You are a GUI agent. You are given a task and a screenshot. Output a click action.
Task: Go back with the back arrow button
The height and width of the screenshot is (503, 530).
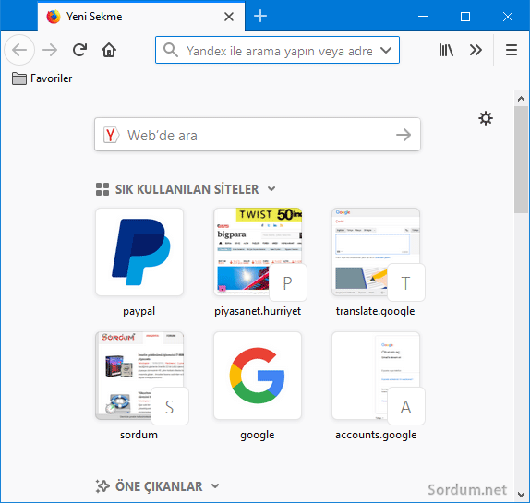(19, 50)
